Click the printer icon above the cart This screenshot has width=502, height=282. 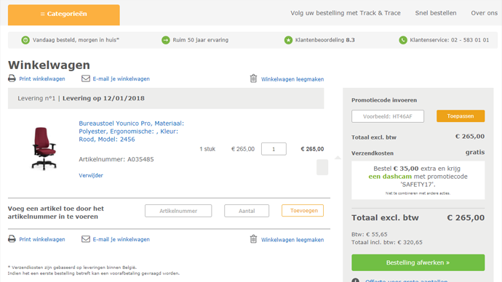[x=12, y=78]
